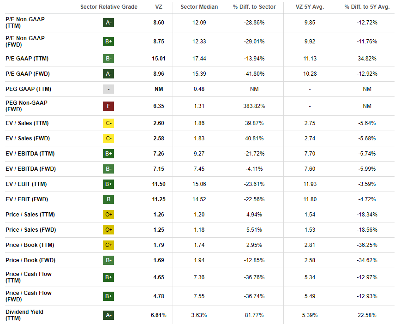
Task: Click the B+ badge for EV / EBITDA (TTM)
Action: pos(108,154)
